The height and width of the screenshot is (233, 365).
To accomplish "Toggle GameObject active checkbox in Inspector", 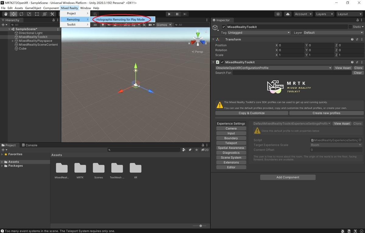I will tap(224, 27).
